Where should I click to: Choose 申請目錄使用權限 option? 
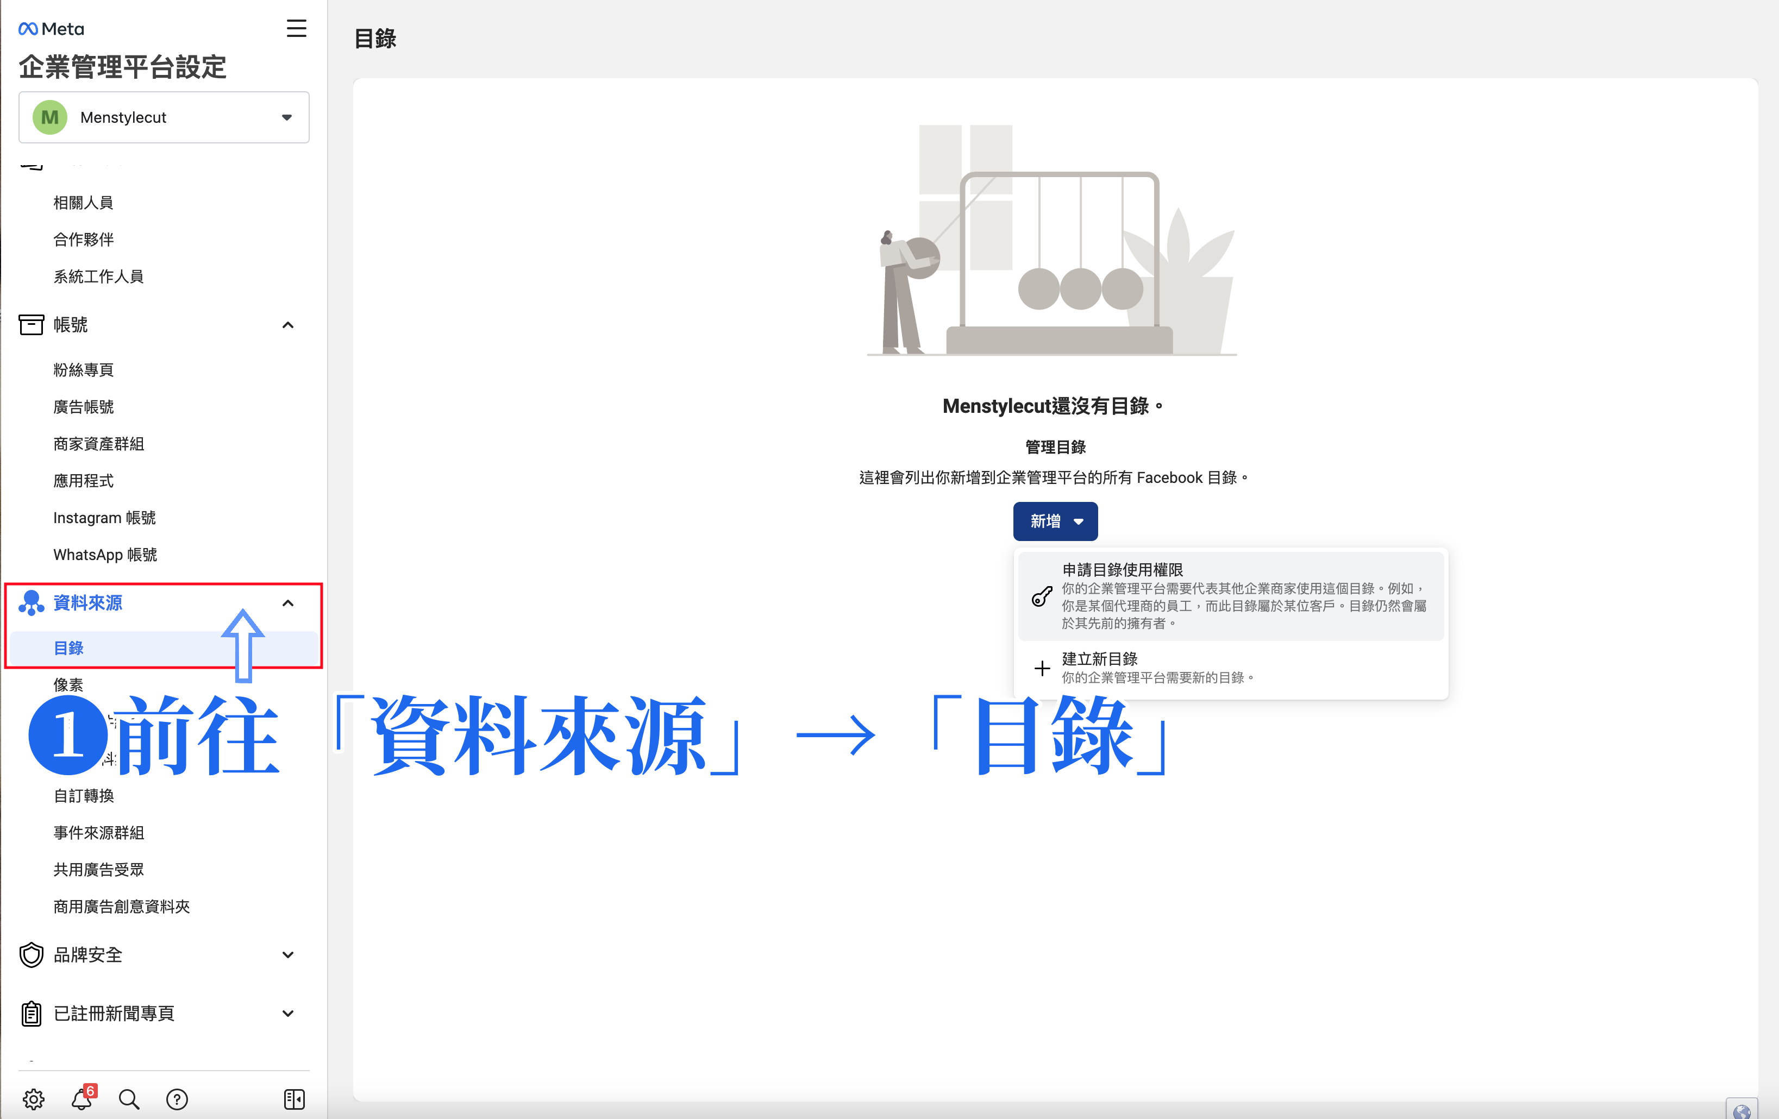click(x=1231, y=596)
